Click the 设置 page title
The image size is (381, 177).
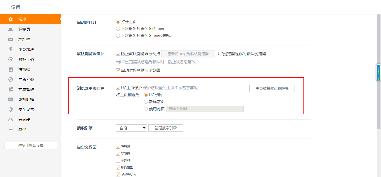tap(16, 7)
